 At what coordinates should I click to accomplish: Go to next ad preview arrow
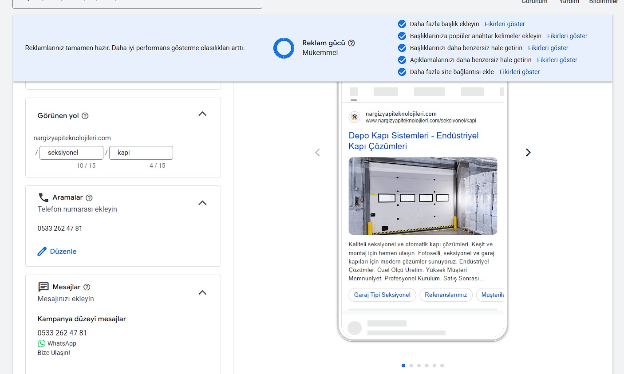[528, 153]
